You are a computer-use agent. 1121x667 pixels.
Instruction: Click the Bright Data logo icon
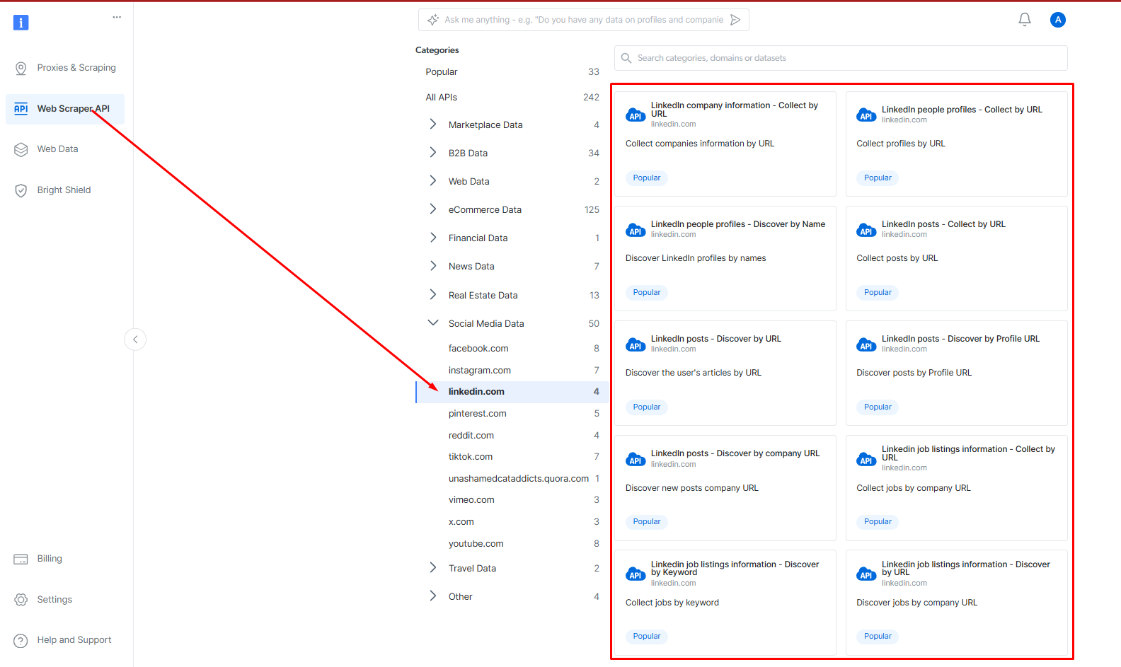pyautogui.click(x=21, y=23)
